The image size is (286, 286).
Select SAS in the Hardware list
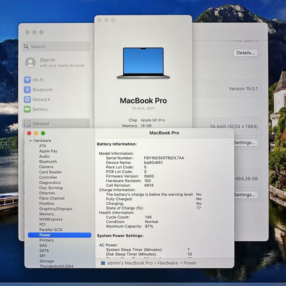pos(43,246)
